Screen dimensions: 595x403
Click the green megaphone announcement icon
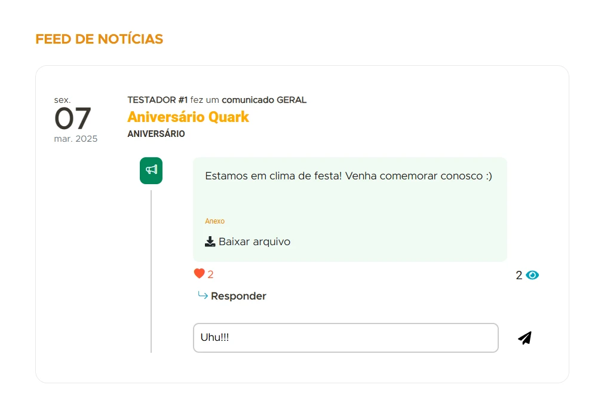pyautogui.click(x=151, y=170)
